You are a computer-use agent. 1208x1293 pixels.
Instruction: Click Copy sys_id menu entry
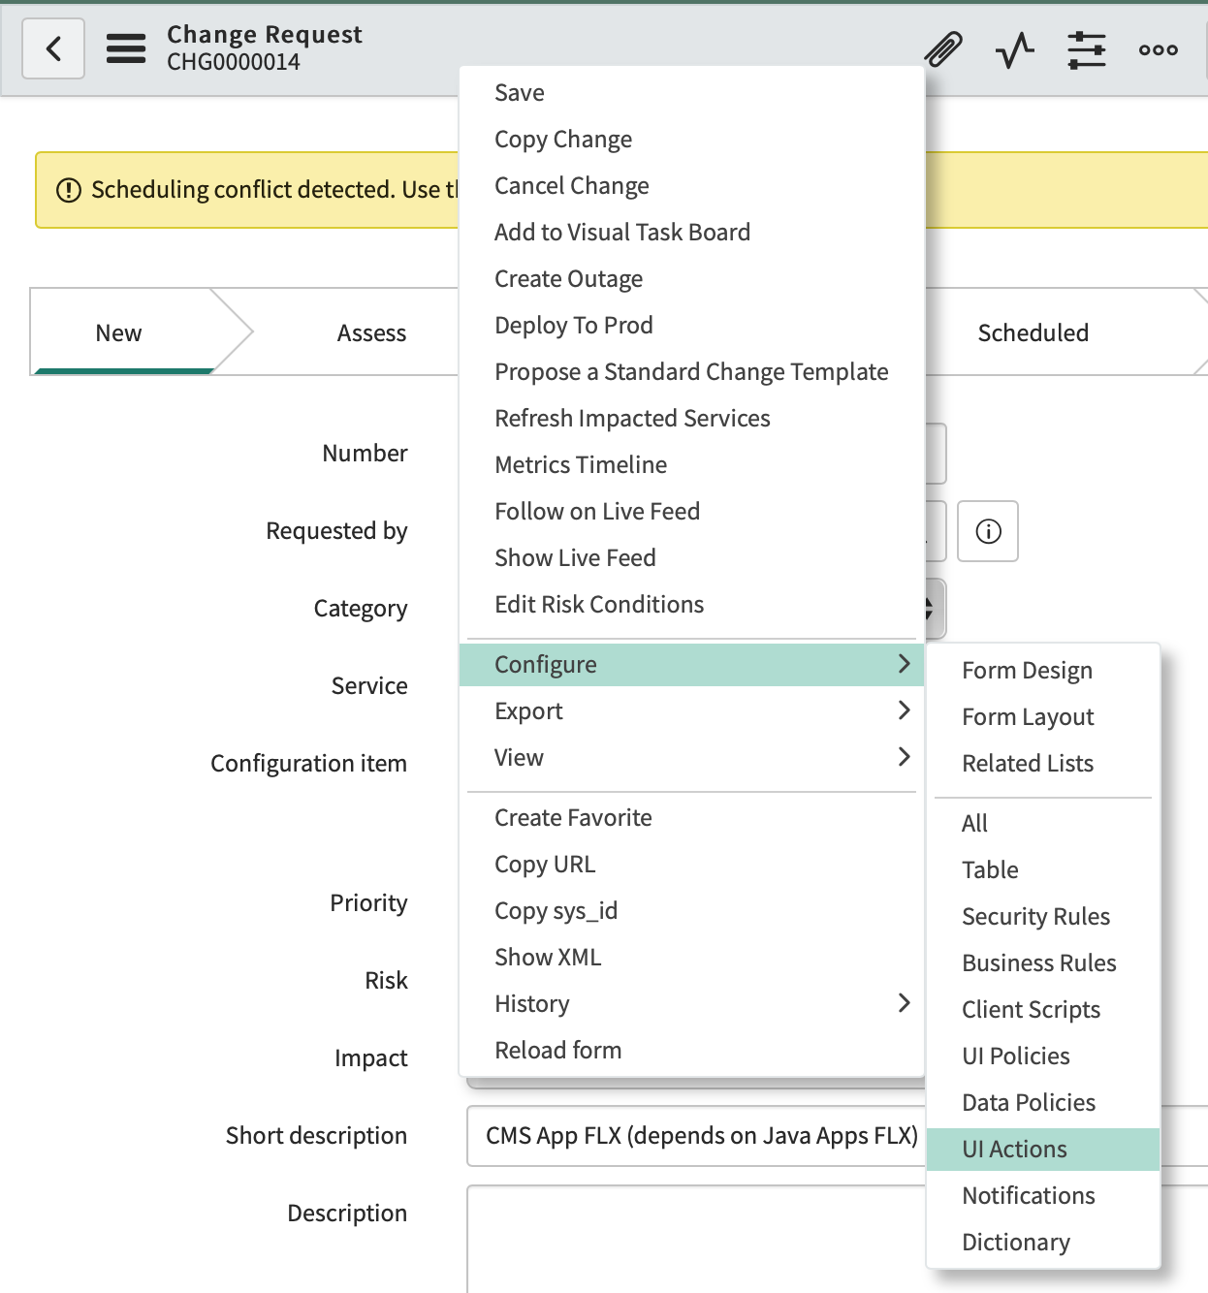[x=556, y=911]
